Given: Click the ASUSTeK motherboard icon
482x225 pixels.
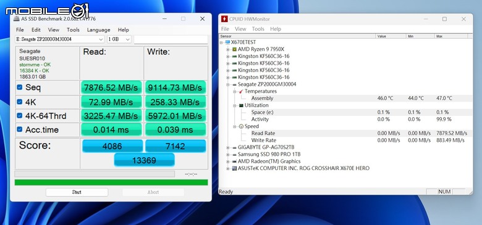Looking at the screenshot, I should click(x=235, y=168).
